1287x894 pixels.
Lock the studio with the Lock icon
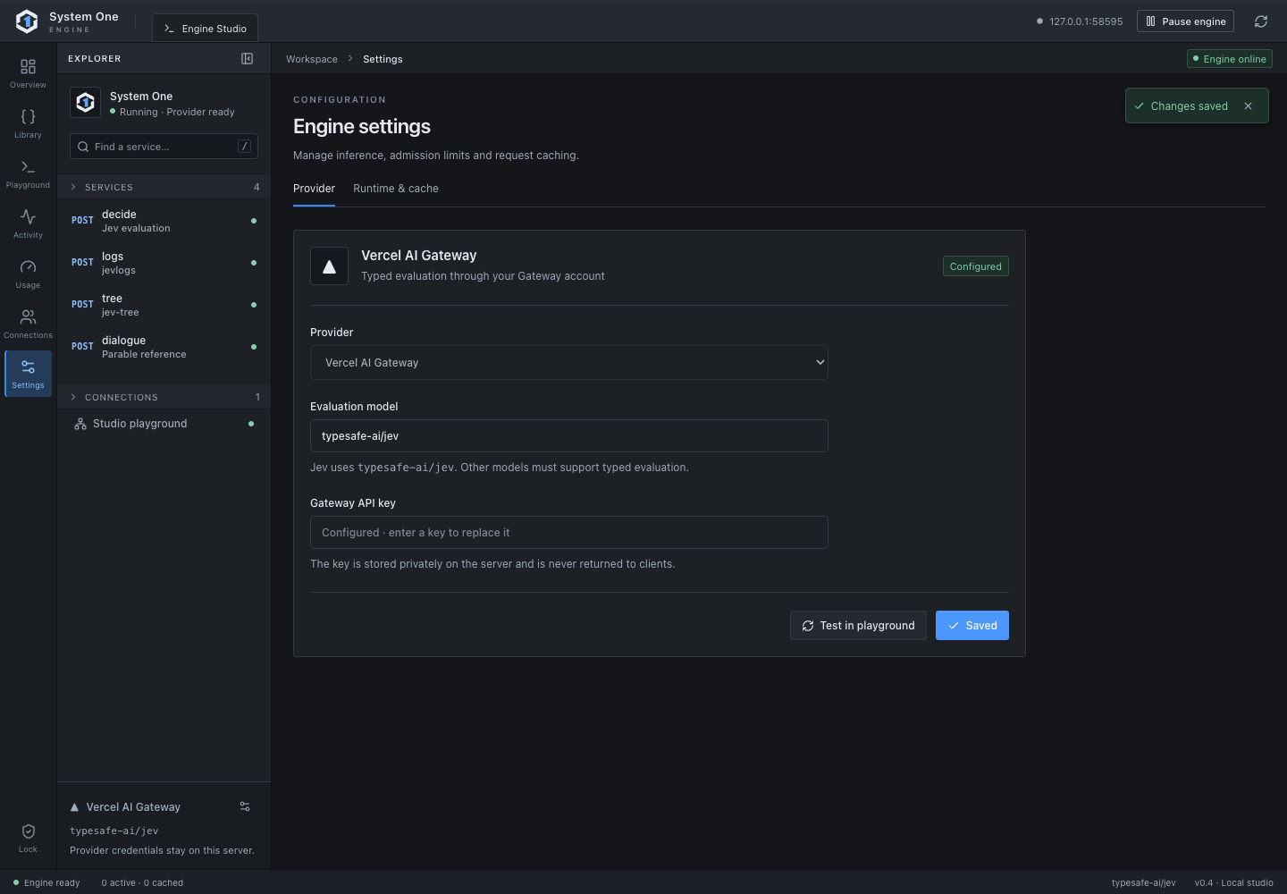28,838
